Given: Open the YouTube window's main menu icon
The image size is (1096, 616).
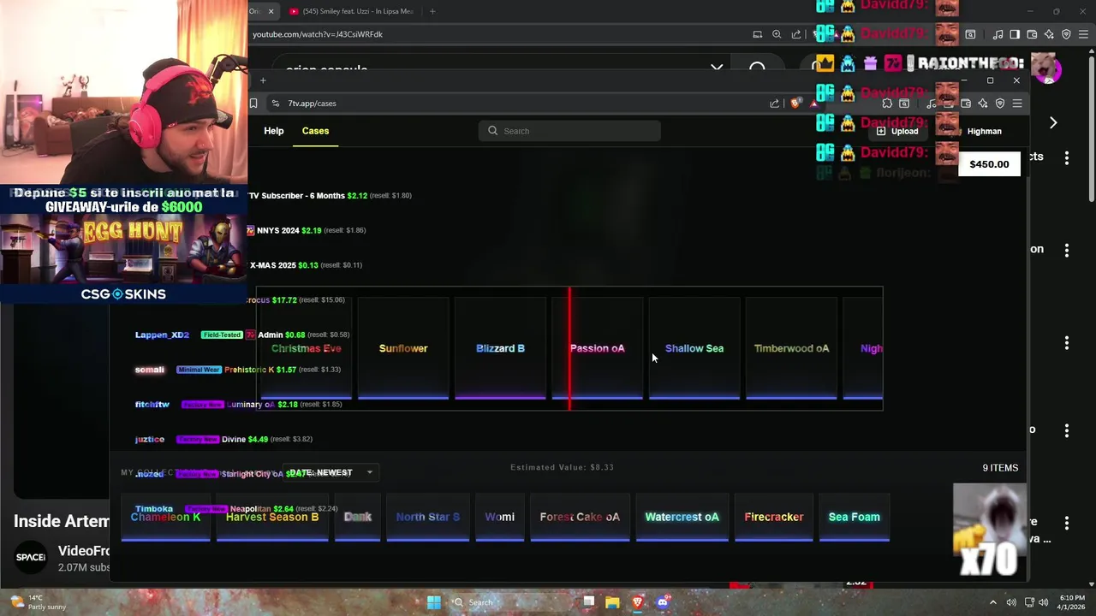Looking at the screenshot, I should (1083, 34).
